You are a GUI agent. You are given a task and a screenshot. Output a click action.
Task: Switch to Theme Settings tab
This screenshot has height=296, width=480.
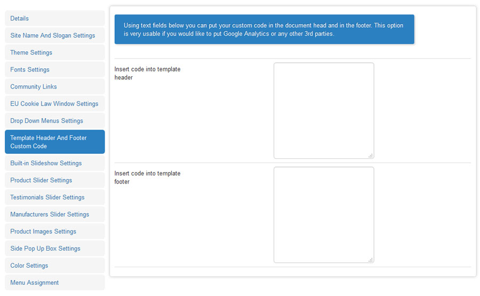tap(55, 53)
